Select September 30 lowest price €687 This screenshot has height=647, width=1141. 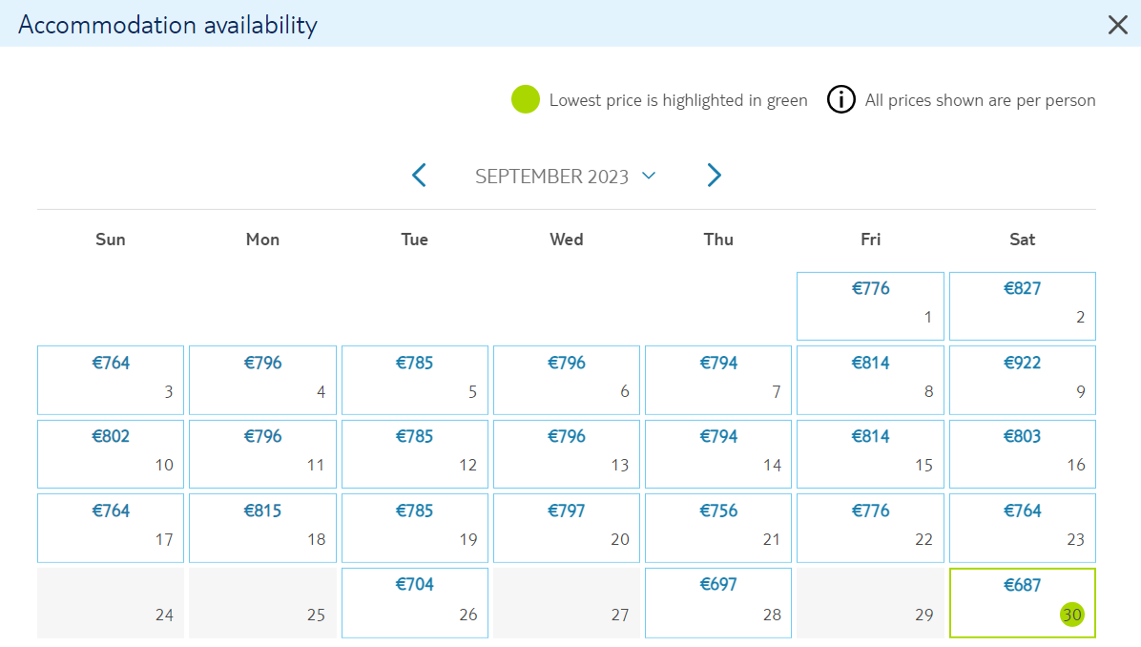(x=1023, y=602)
